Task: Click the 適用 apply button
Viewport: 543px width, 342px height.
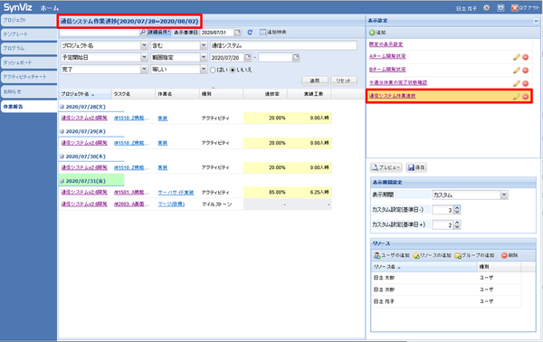Action: click(314, 81)
